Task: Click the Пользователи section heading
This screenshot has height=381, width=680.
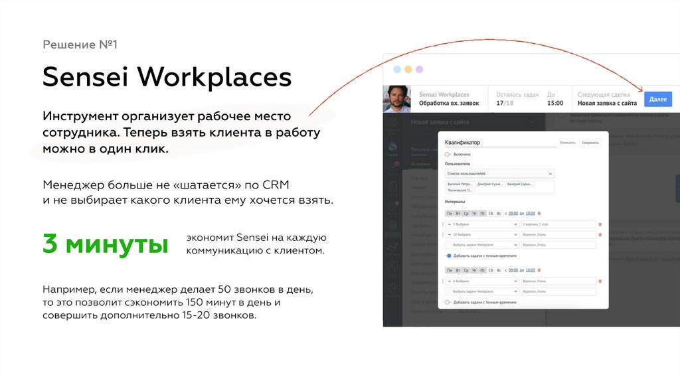Action: pos(458,164)
